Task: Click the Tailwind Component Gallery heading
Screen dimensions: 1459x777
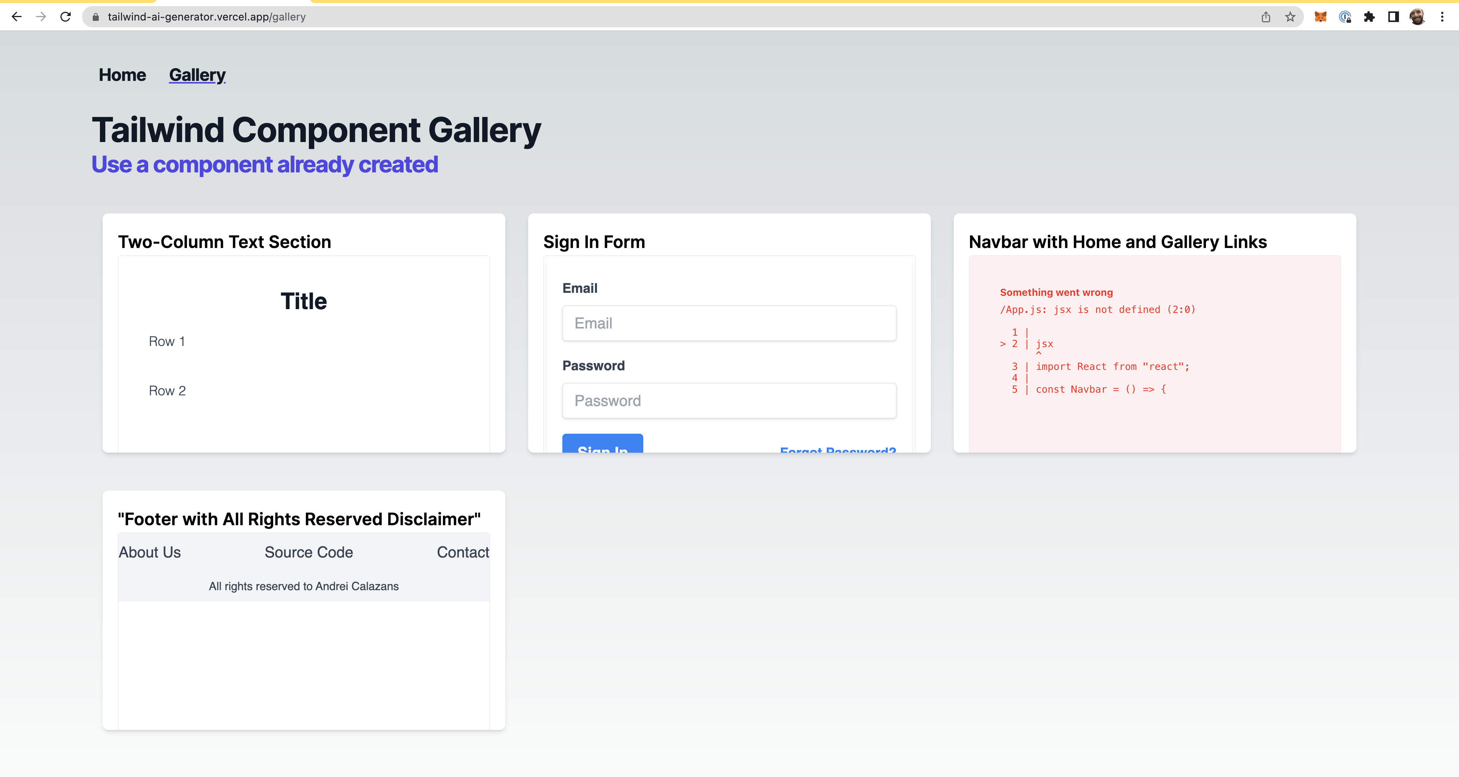Action: pos(316,129)
